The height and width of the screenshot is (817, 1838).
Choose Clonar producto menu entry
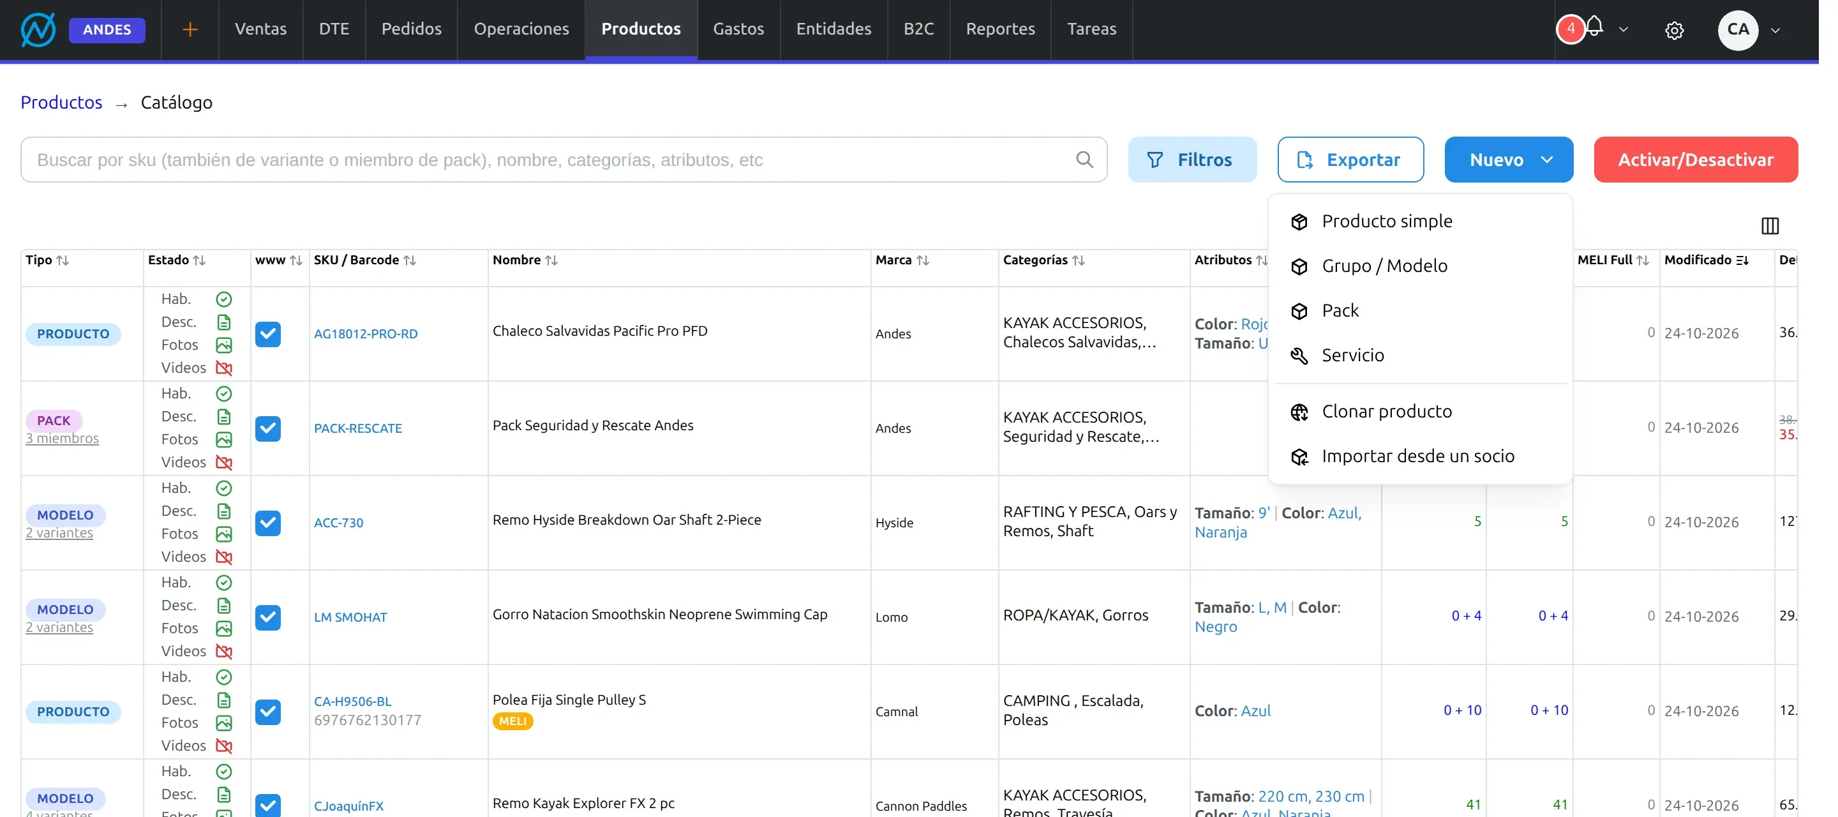pos(1386,412)
